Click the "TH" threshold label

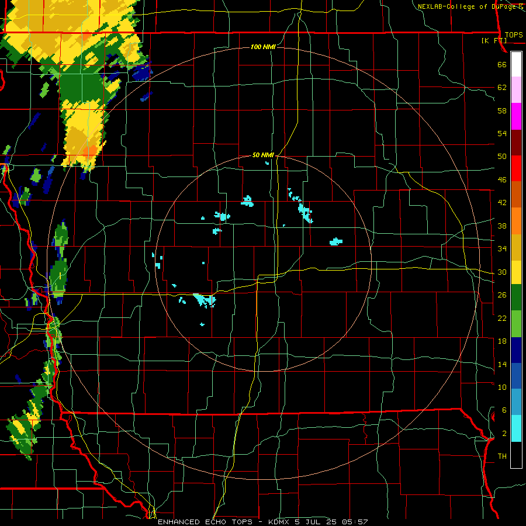502,456
